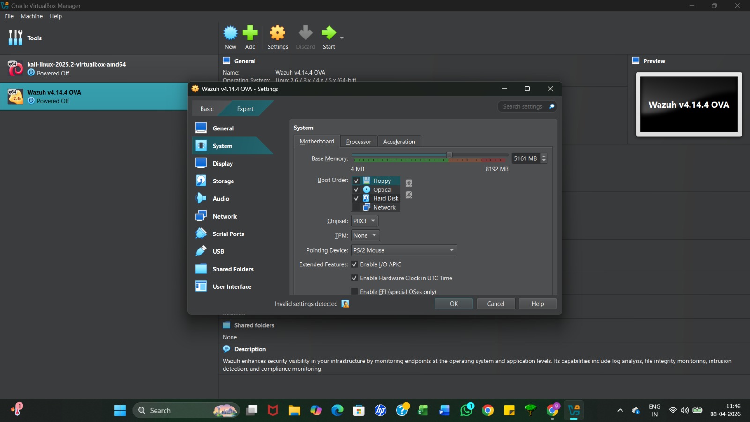
Task: Switch to Basic settings mode
Action: pos(207,109)
